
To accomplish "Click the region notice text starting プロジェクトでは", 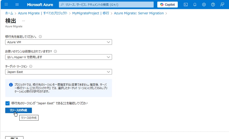I will [61, 88].
